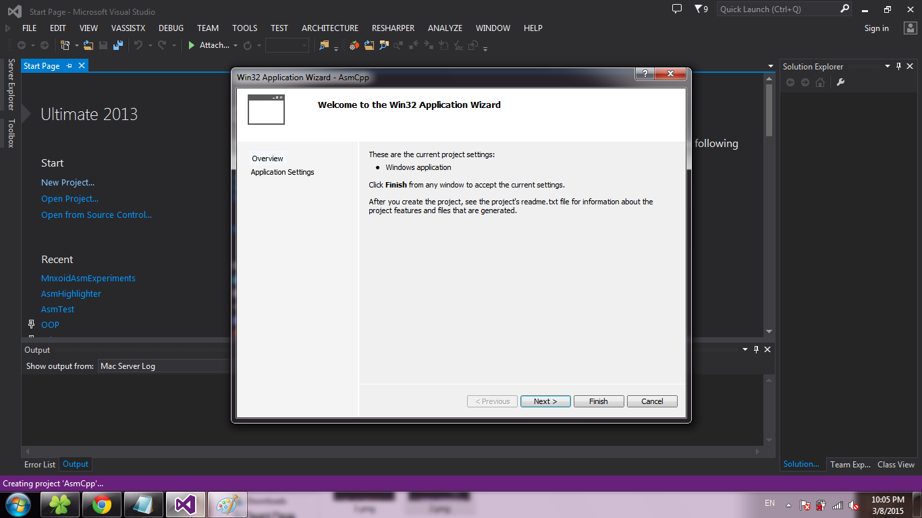Toggle auto hide pin on Solution Explorer
The width and height of the screenshot is (922, 518).
click(x=898, y=66)
